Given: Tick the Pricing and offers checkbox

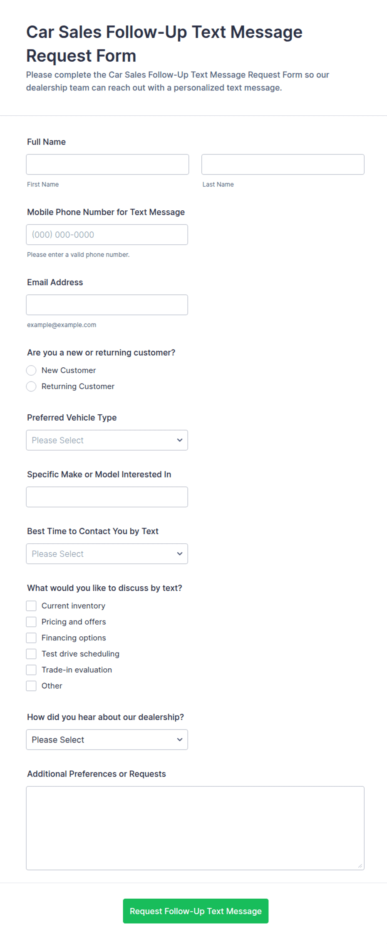Looking at the screenshot, I should point(31,622).
